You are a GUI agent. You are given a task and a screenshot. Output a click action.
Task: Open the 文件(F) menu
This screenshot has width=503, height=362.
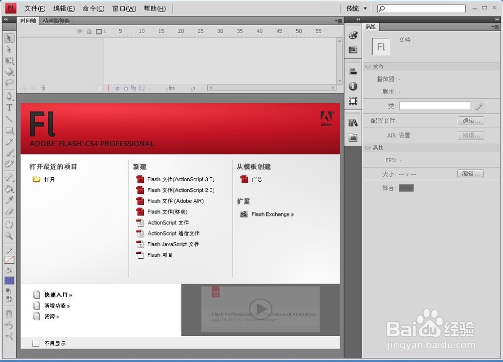pos(35,9)
